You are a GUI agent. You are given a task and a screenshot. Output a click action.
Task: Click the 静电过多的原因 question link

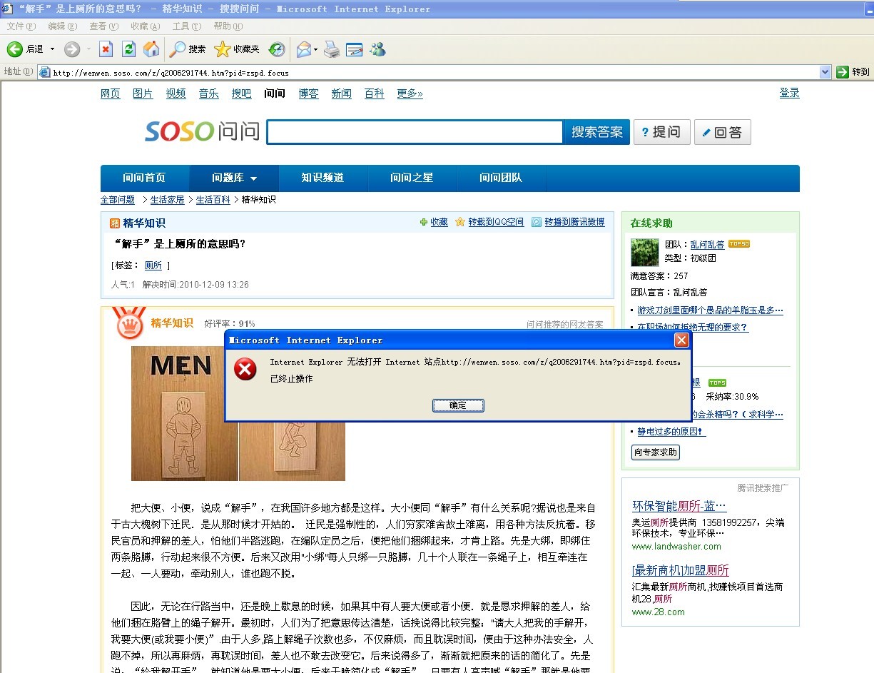click(671, 432)
